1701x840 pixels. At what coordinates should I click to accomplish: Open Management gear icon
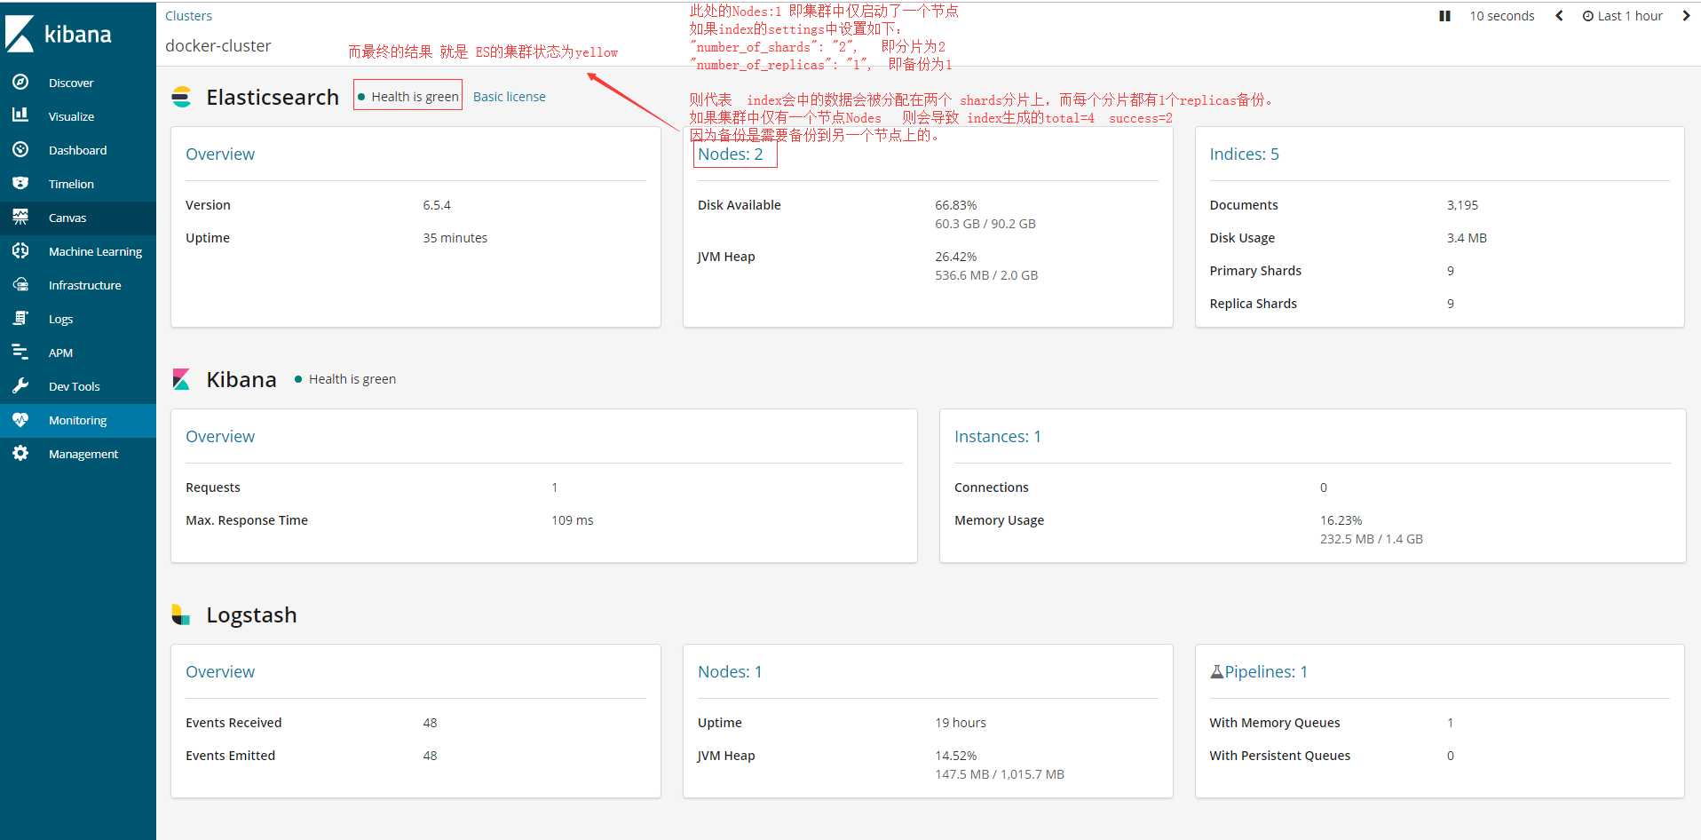click(x=20, y=453)
